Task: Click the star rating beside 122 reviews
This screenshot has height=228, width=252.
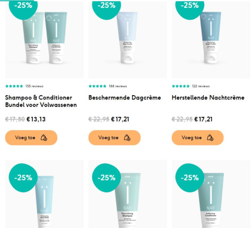Action: click(x=181, y=86)
